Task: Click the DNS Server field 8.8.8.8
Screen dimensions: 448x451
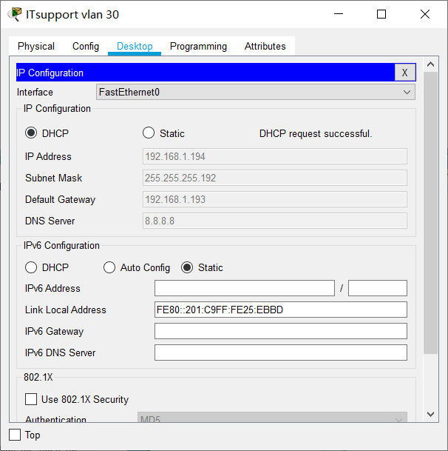Action: [275, 221]
